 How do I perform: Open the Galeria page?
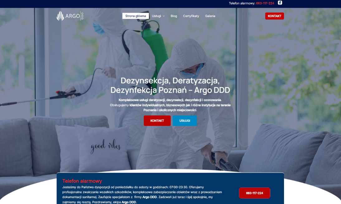coord(210,16)
